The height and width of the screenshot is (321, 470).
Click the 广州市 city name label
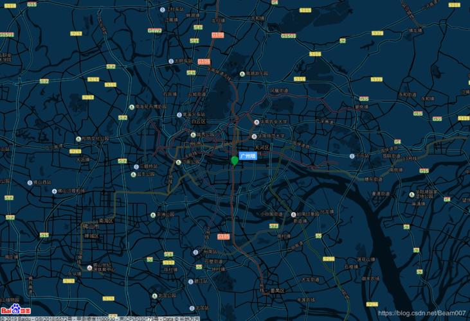[x=193, y=144]
